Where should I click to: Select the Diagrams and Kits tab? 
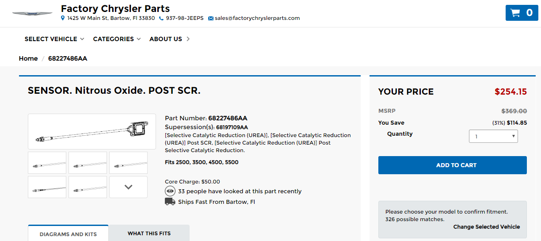coord(68,234)
